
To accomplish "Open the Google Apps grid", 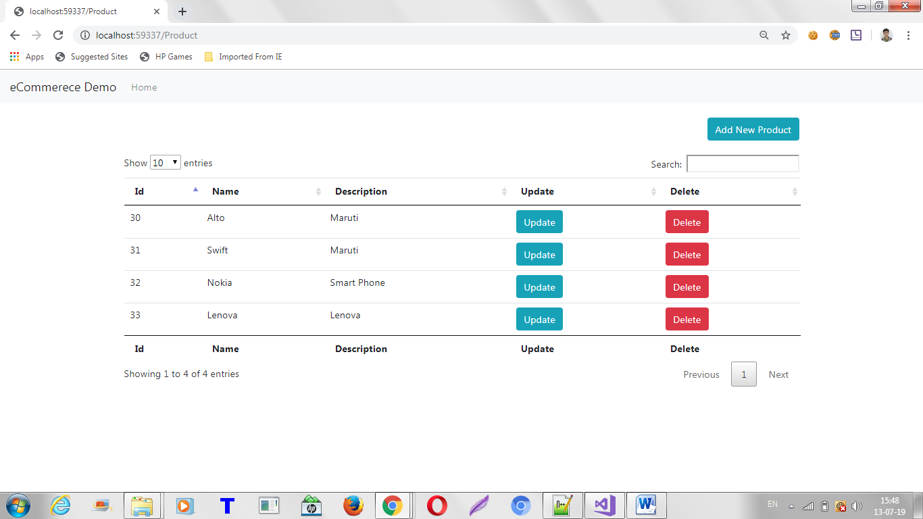I will click(x=14, y=57).
